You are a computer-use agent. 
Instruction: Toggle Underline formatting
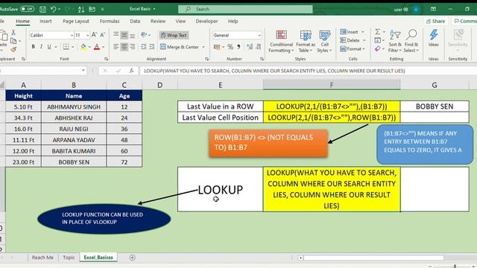click(48, 47)
